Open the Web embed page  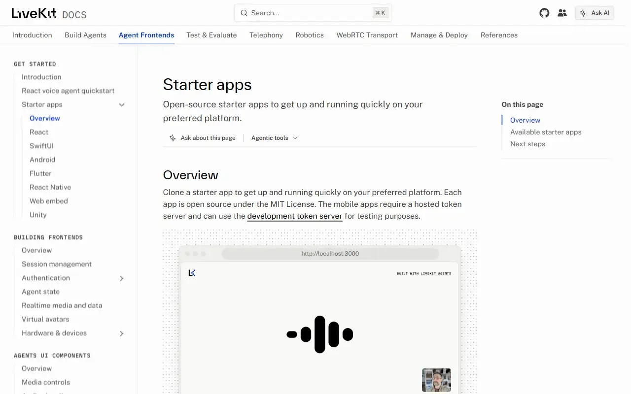tap(49, 201)
